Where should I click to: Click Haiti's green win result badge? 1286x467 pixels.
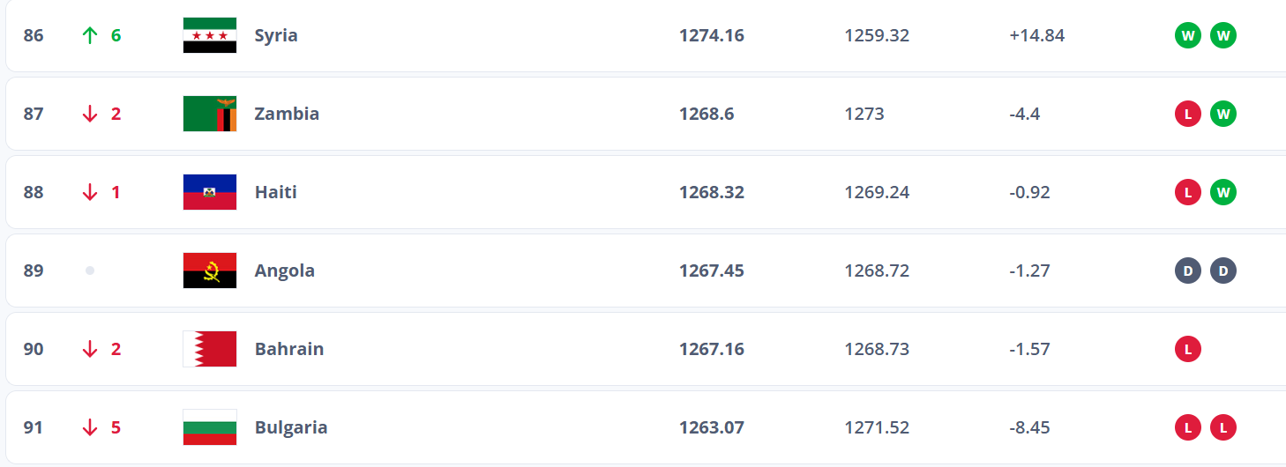pyautogui.click(x=1222, y=192)
